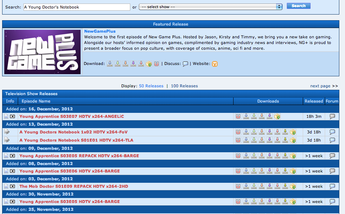Click pencil info icon for Young Doctors Notebook S01E01
345x214 pixels.
coord(7,140)
